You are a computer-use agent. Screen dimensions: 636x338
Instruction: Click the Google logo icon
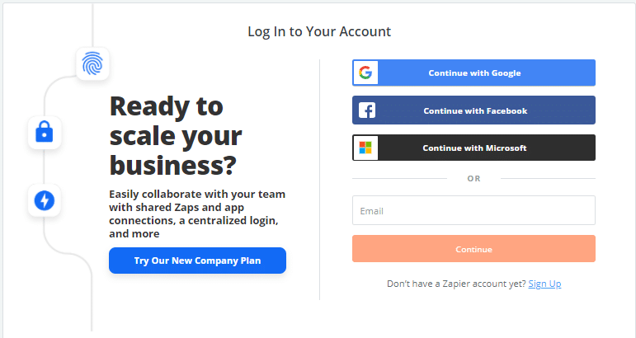coord(365,73)
